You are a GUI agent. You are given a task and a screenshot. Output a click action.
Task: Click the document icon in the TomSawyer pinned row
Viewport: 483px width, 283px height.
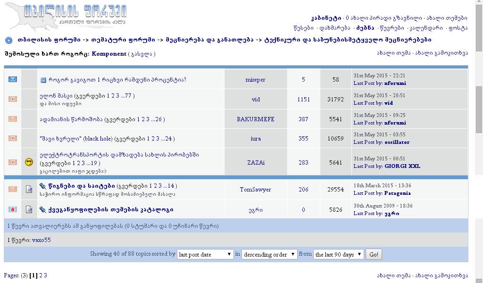[x=29, y=189]
